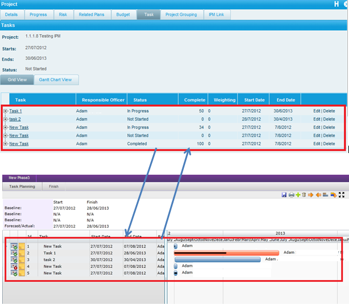Click the orange left-arrow Outdent icon
Image resolution: width=349 pixels, height=305 pixels.
tap(318, 195)
